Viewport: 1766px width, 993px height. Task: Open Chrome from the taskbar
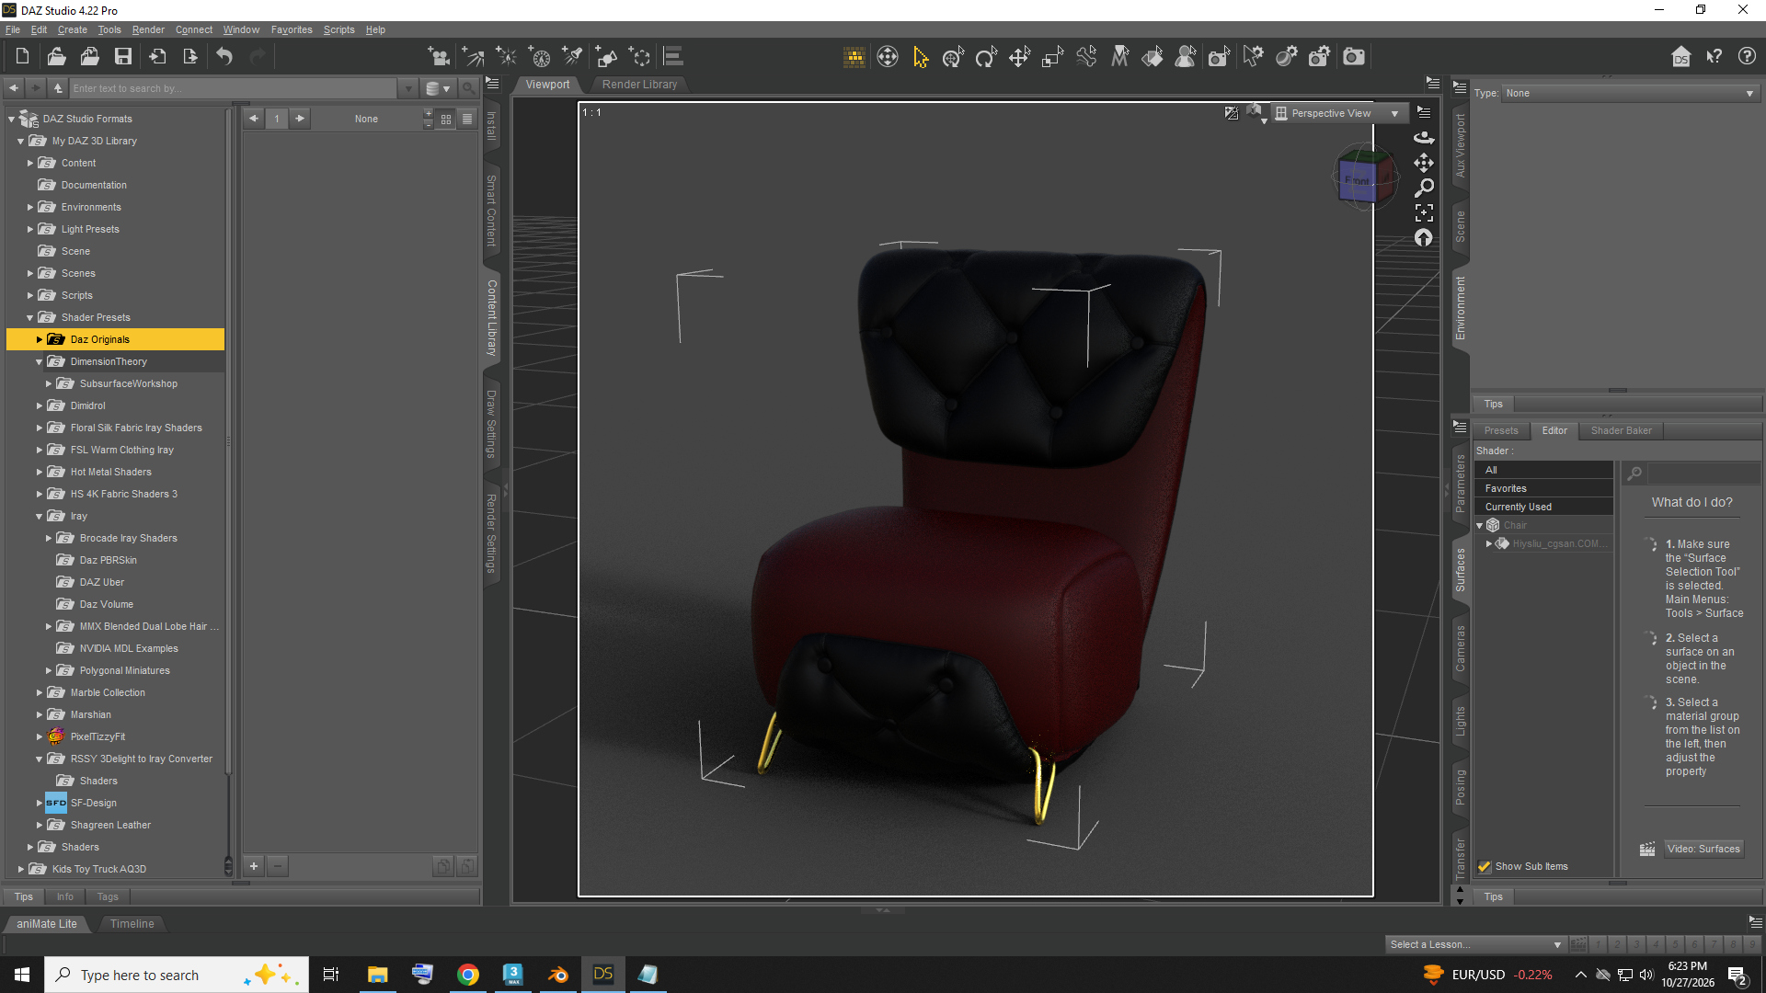pyautogui.click(x=468, y=975)
